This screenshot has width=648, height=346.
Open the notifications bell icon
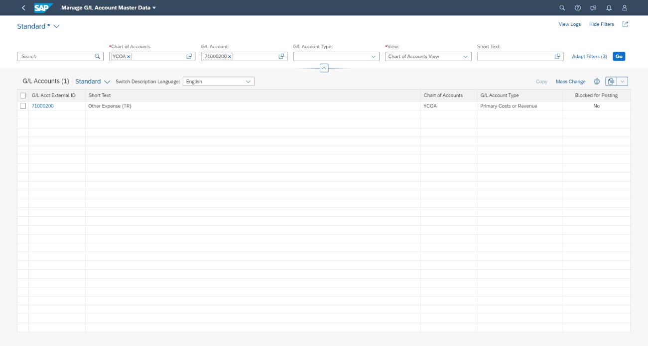(609, 8)
